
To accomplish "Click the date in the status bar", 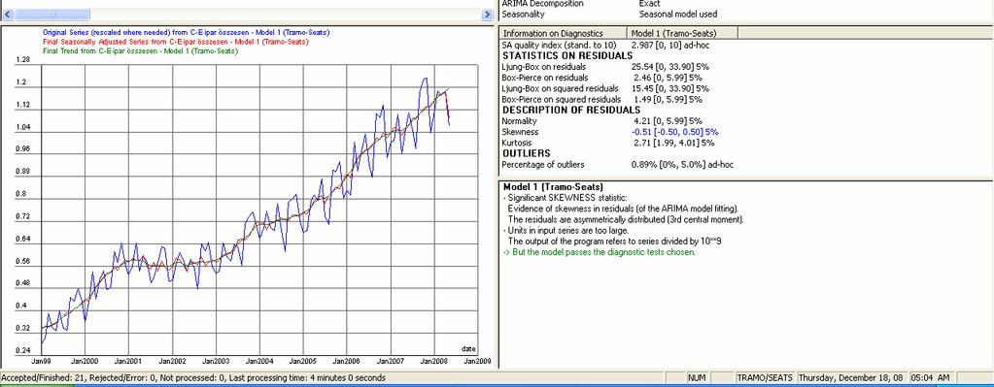I will pos(853,377).
